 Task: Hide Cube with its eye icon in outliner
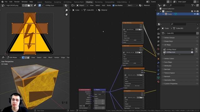(195, 14)
